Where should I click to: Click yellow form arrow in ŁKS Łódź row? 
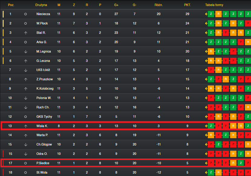206,70
